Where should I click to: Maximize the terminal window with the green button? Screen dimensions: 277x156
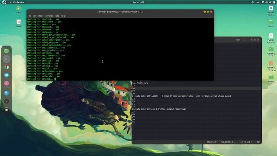[x=208, y=12]
